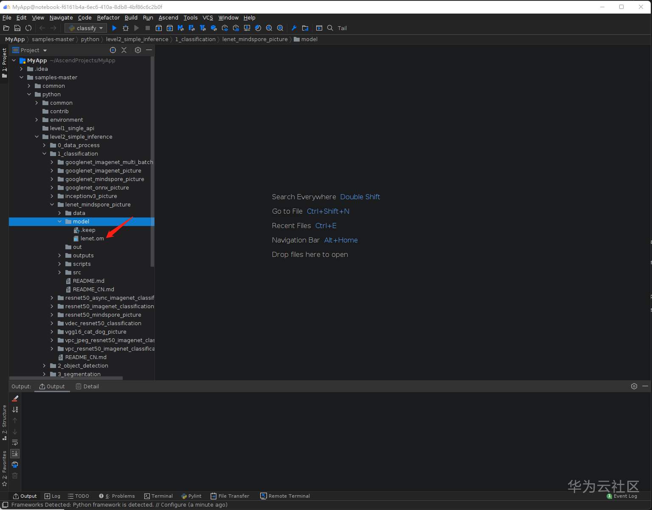Click the monitor-with-play toolbar icon
The height and width of the screenshot is (510, 652).
(x=247, y=28)
